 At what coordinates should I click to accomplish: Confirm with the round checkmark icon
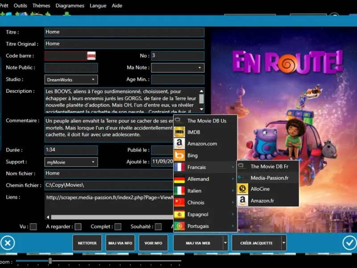coord(349,243)
